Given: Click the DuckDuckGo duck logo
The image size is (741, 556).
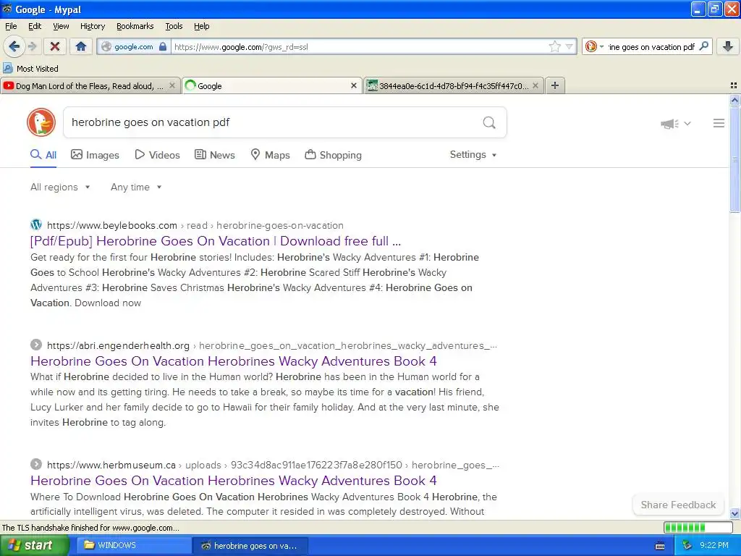Looking at the screenshot, I should click(x=41, y=122).
